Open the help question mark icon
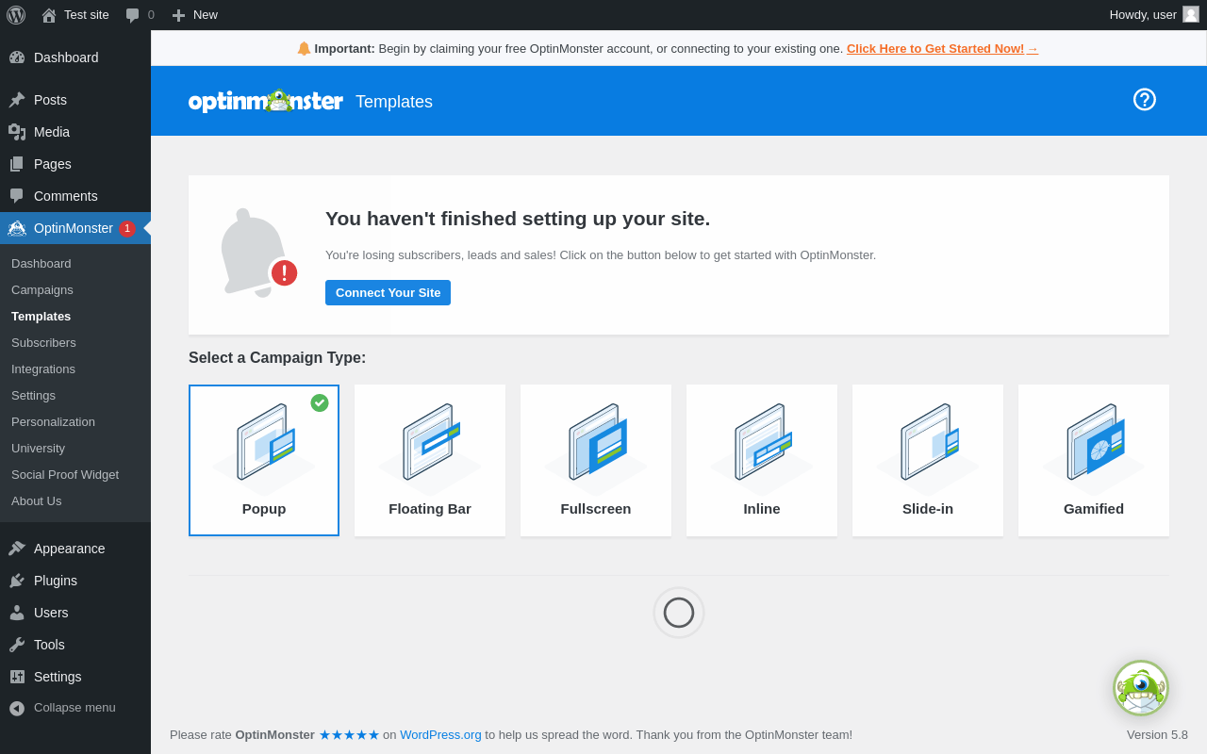The image size is (1207, 754). pos(1145,100)
